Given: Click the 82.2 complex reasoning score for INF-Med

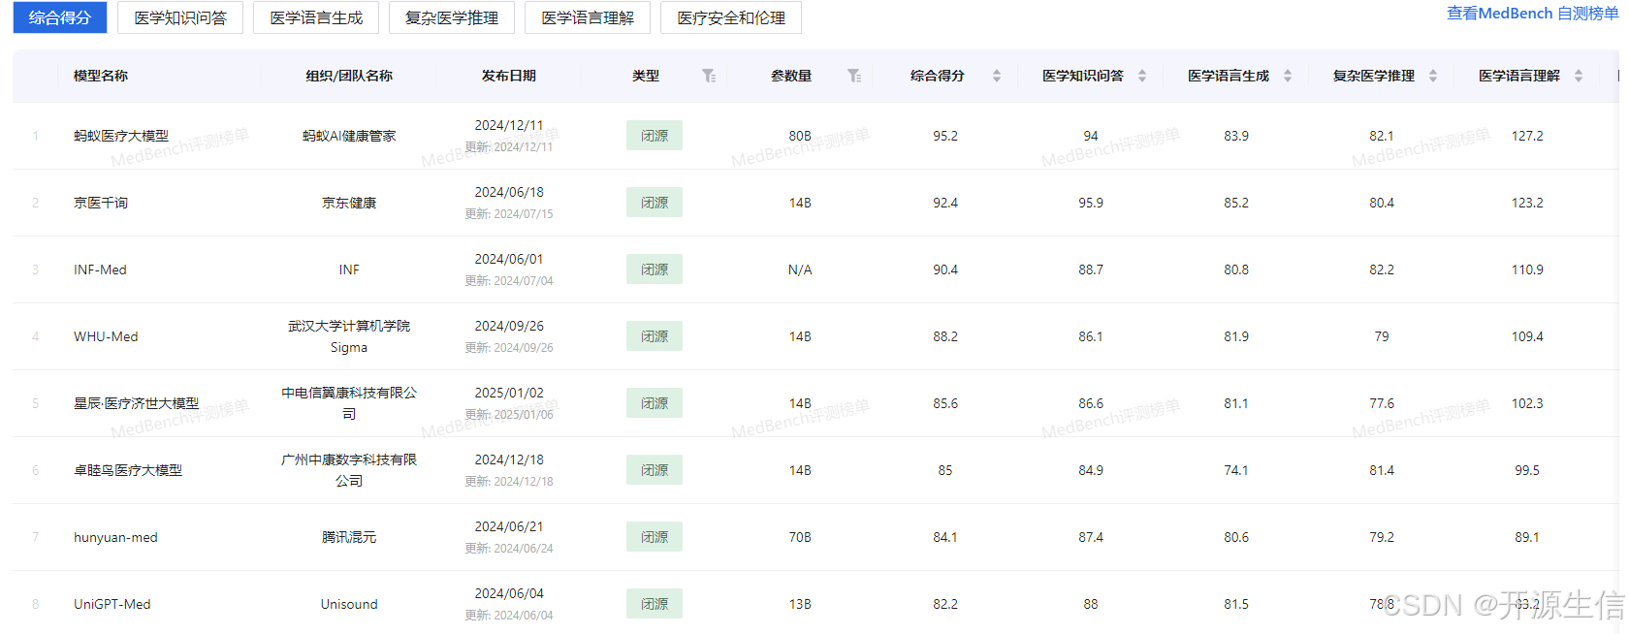Looking at the screenshot, I should pos(1382,269).
